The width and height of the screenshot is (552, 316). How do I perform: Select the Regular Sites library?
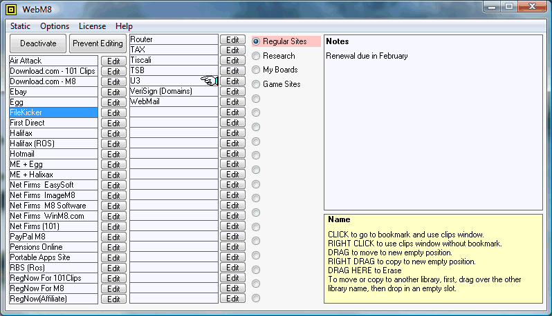pyautogui.click(x=256, y=41)
